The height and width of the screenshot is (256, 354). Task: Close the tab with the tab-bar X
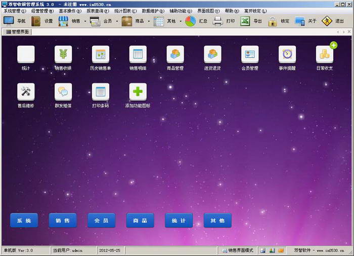[x=349, y=32]
